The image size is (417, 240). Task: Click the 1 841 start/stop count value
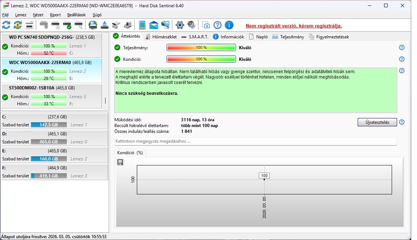(x=186, y=131)
